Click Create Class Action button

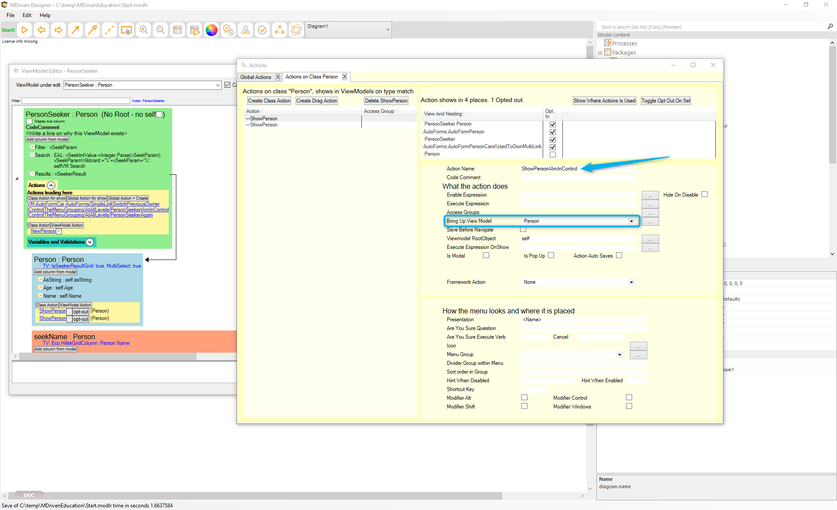(x=269, y=101)
